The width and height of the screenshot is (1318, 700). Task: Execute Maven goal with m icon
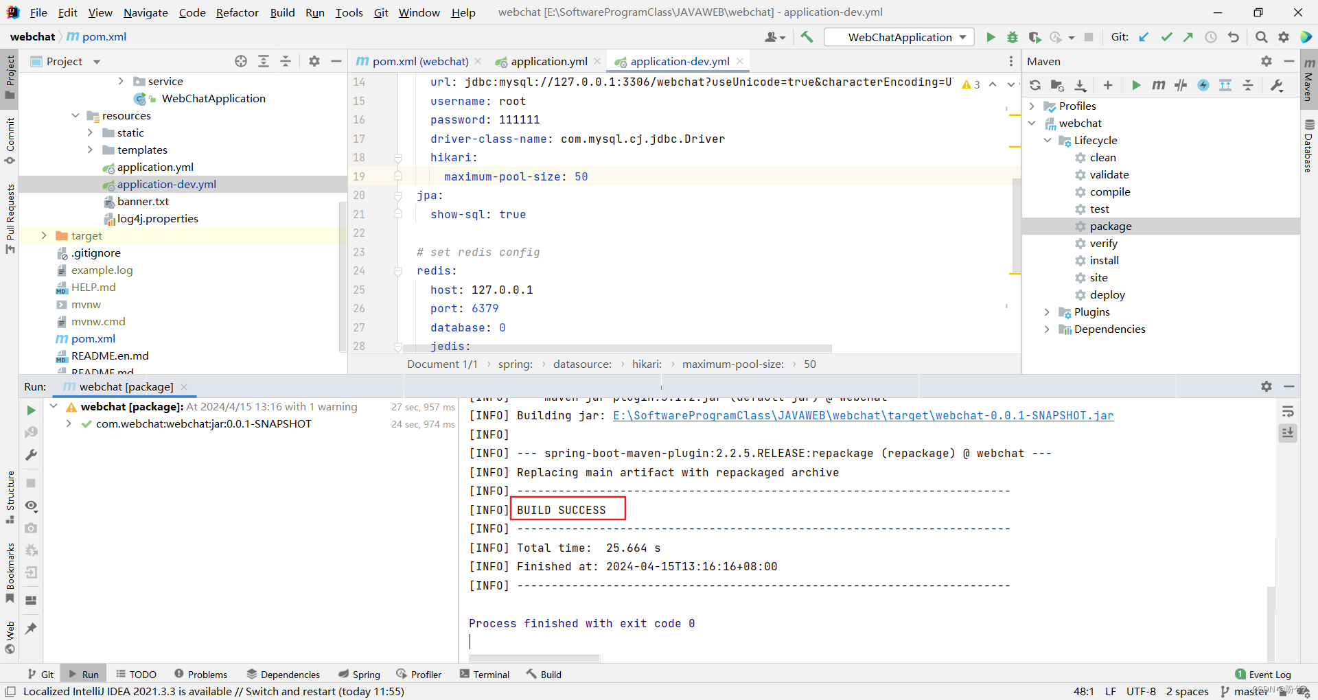(1159, 85)
